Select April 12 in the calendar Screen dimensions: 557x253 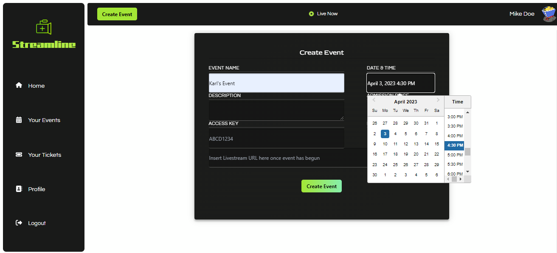click(406, 144)
